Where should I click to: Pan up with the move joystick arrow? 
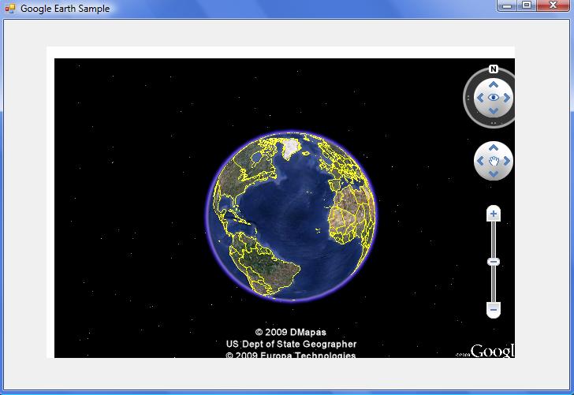(494, 147)
